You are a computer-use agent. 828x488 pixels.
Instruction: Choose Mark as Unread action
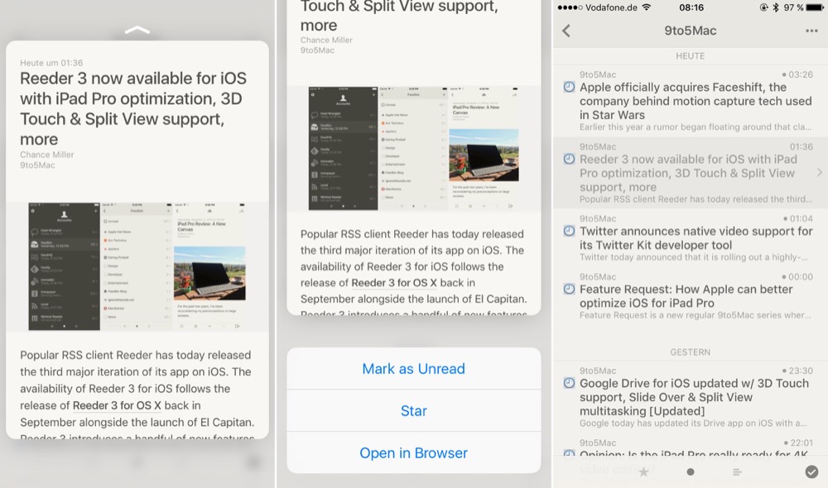point(413,369)
